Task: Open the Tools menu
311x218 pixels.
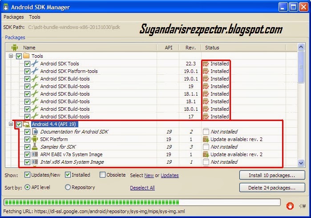Action: point(35,17)
